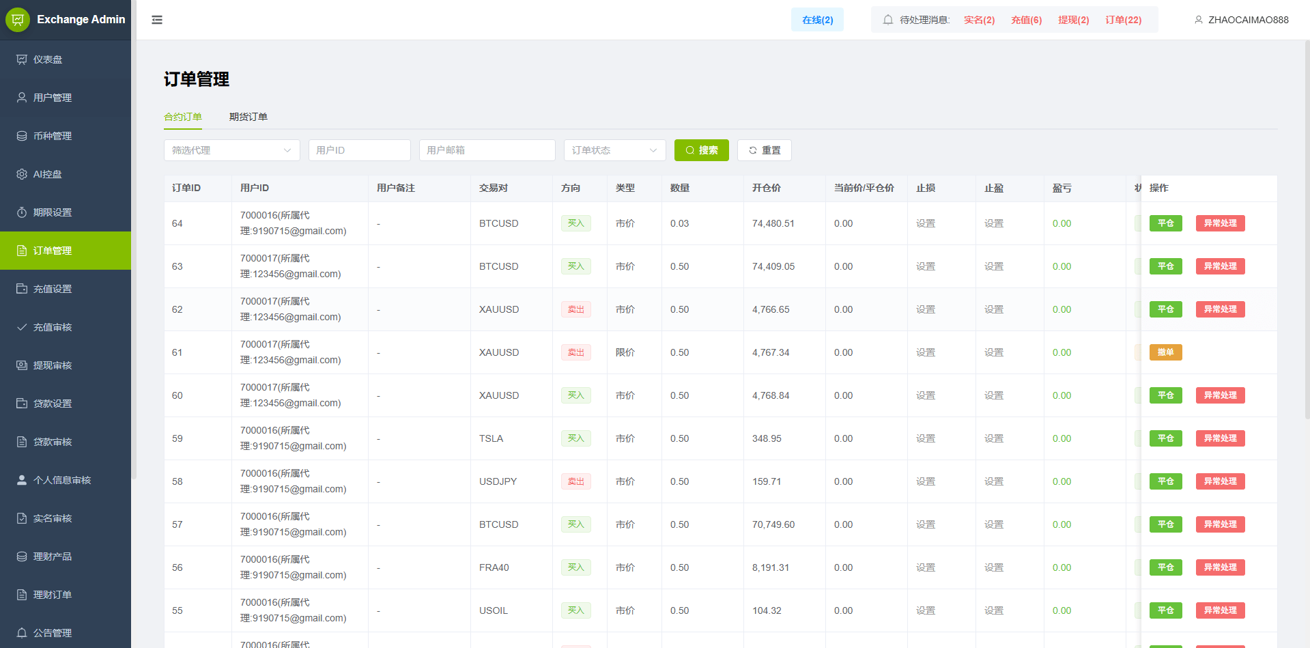
Task: Click the 买入 tag in order 64 row
Action: coord(576,223)
